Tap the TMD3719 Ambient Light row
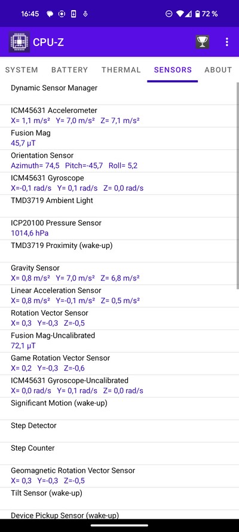 point(118,206)
